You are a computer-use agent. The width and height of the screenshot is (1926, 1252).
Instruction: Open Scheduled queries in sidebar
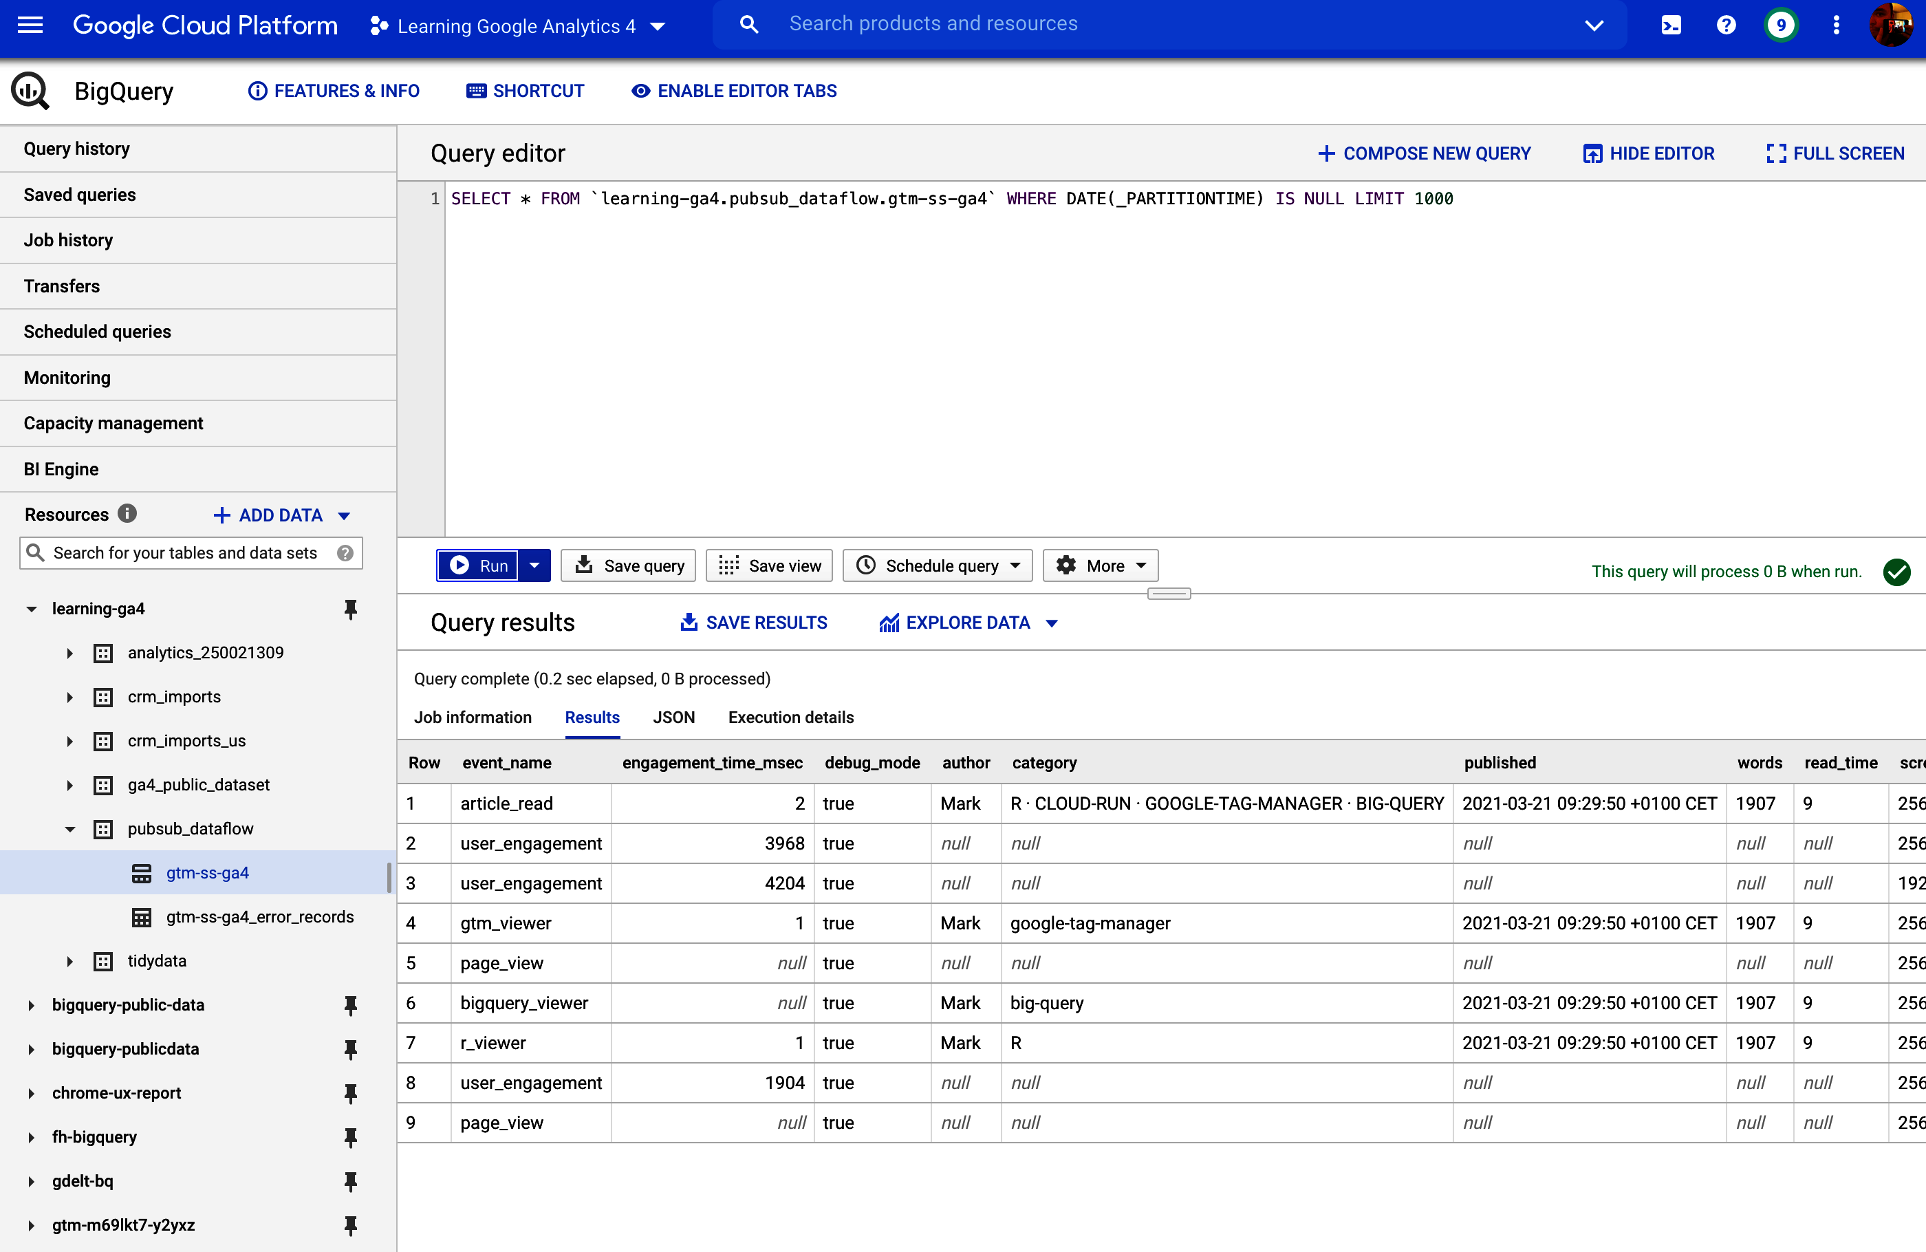[198, 332]
